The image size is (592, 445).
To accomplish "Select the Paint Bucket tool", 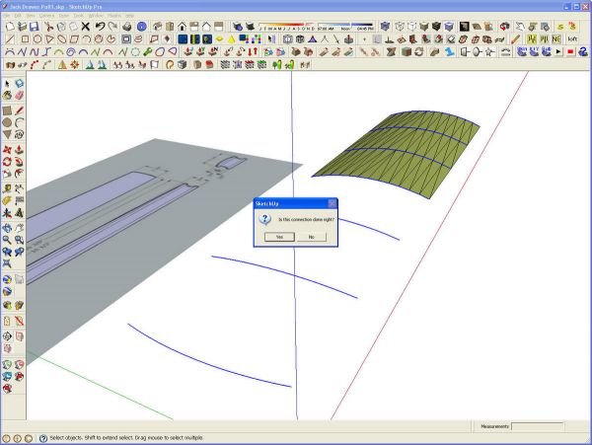I will pyautogui.click(x=7, y=95).
